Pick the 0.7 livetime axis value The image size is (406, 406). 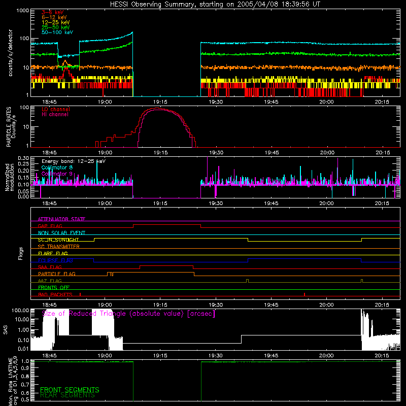[x=25, y=385]
